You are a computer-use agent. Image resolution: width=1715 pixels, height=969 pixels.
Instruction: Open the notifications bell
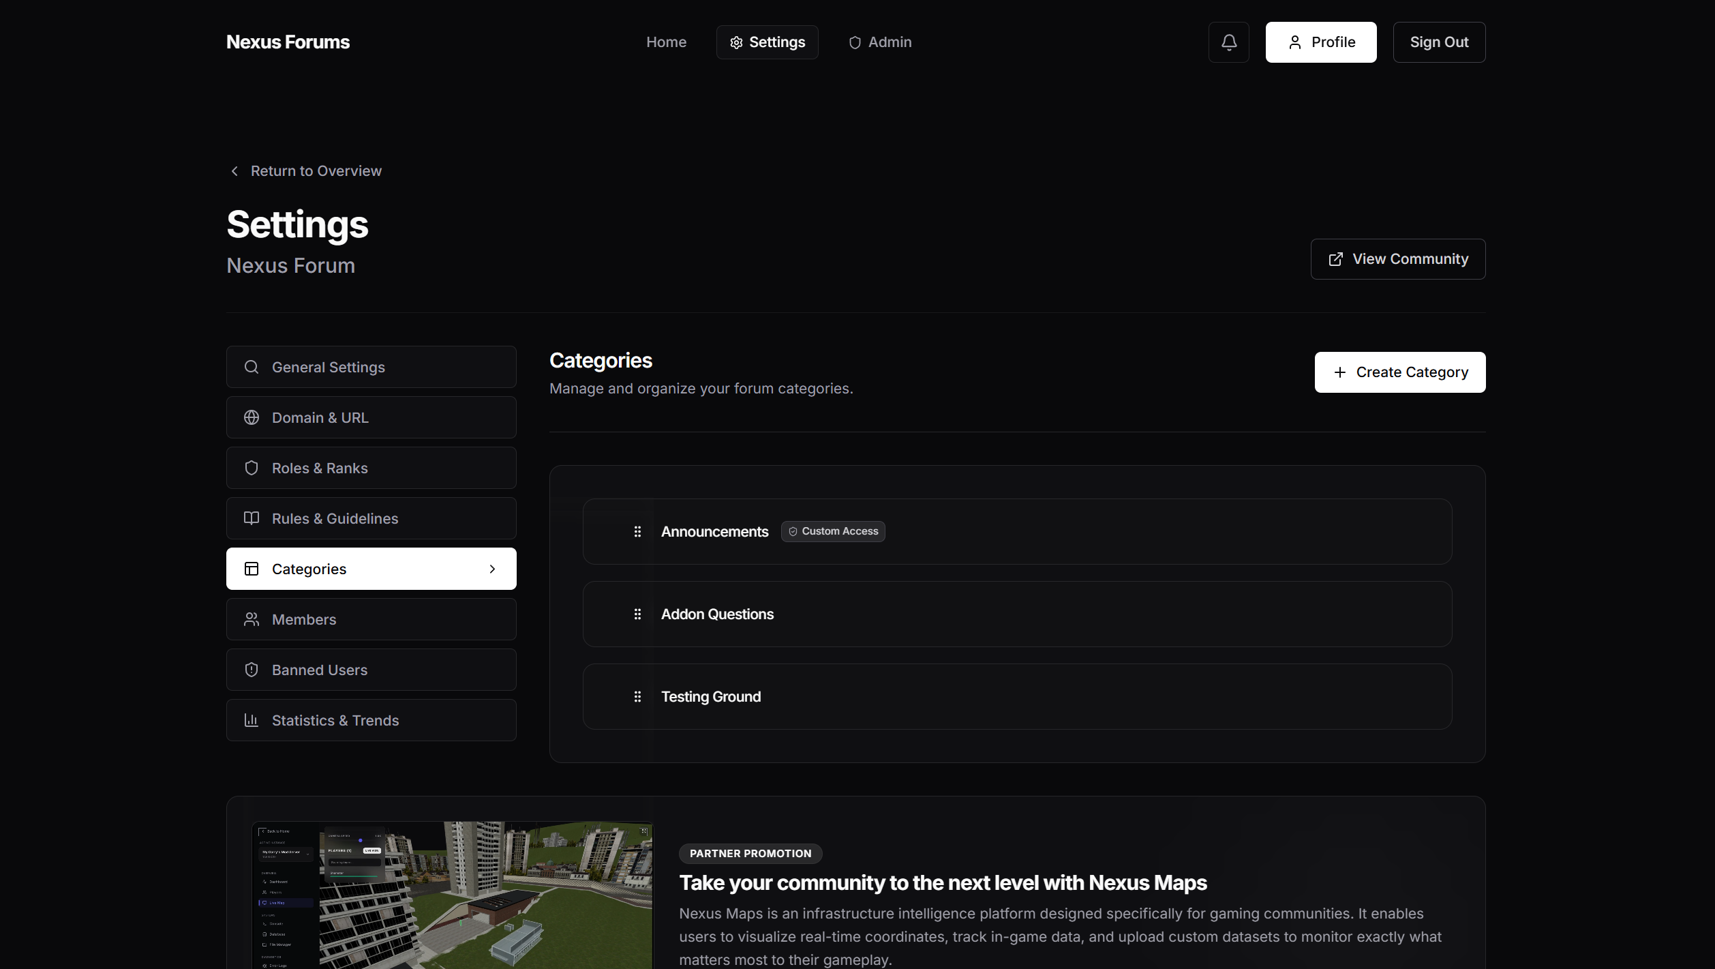1228,42
